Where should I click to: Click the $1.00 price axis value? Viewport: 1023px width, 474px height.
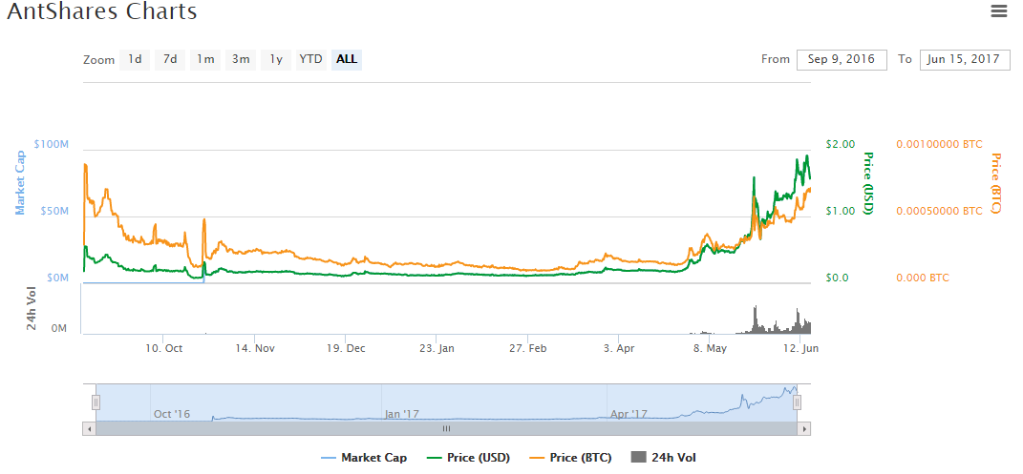coord(841,211)
